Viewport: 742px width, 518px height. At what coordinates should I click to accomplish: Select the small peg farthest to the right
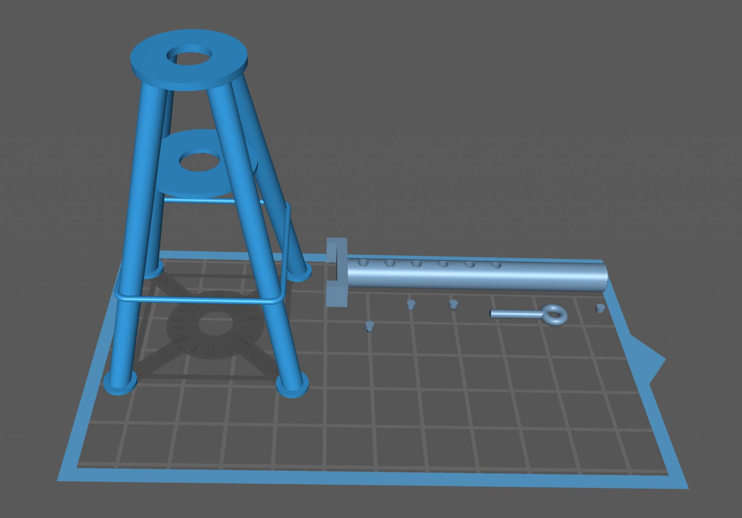tap(600, 309)
